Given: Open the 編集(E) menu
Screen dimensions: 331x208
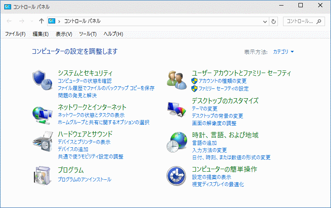Looking at the screenshot, I should 41,34.
